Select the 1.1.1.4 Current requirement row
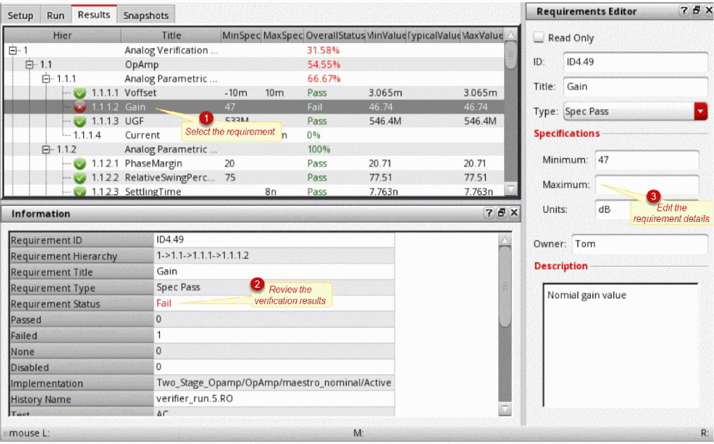The width and height of the screenshot is (714, 444). [x=254, y=135]
